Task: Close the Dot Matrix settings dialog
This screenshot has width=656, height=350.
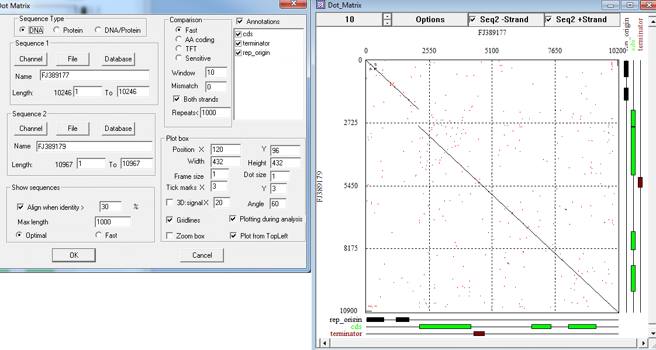Action: [294, 4]
